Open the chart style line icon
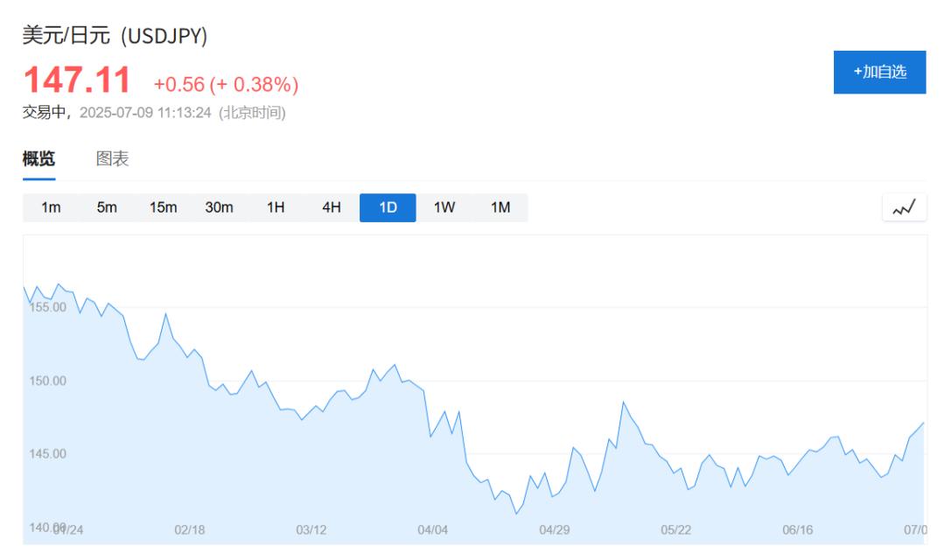 tap(904, 208)
